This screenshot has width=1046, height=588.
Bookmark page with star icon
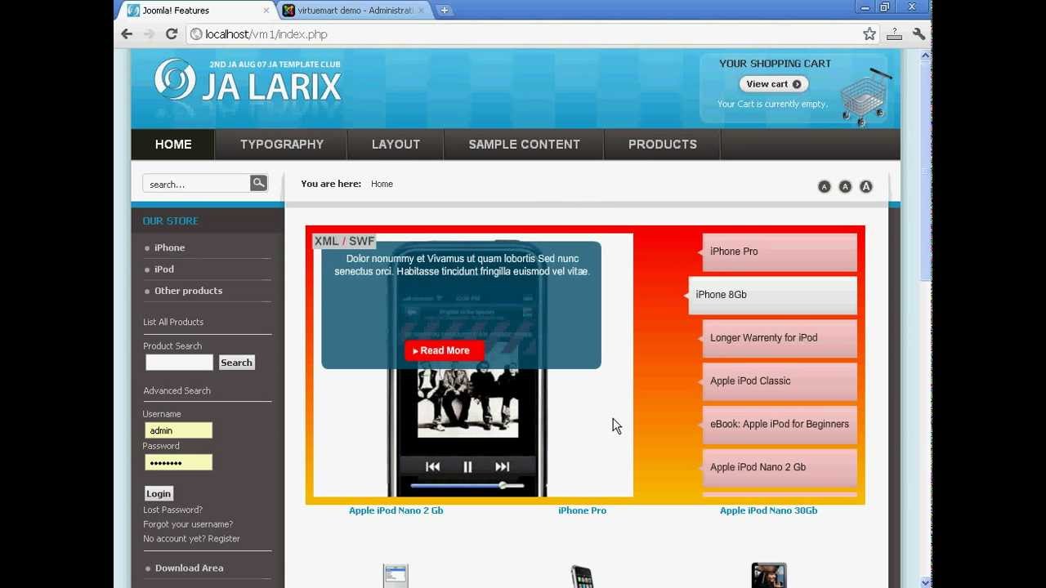pyautogui.click(x=869, y=34)
